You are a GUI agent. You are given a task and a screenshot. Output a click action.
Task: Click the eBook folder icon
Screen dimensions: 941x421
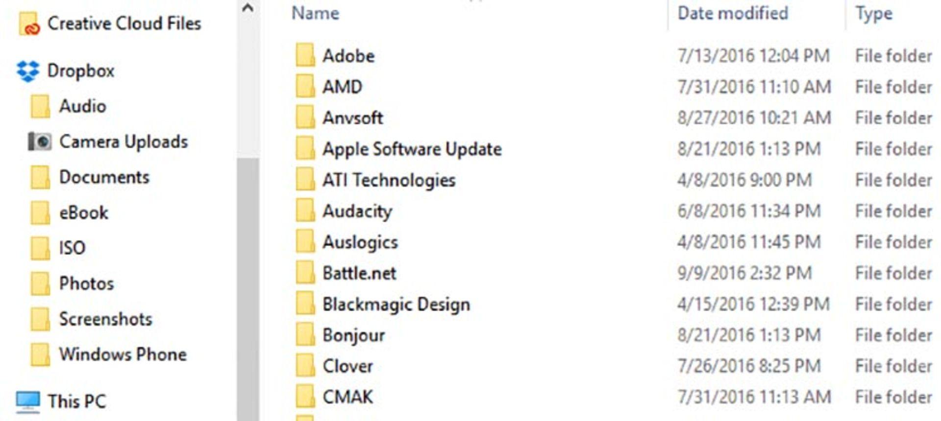tap(40, 213)
